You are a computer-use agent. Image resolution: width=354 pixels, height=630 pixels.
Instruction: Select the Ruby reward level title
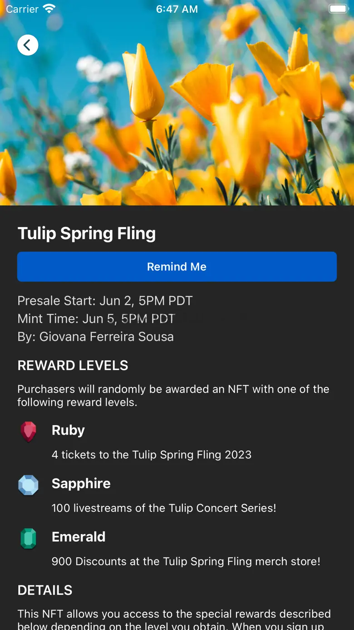[68, 430]
